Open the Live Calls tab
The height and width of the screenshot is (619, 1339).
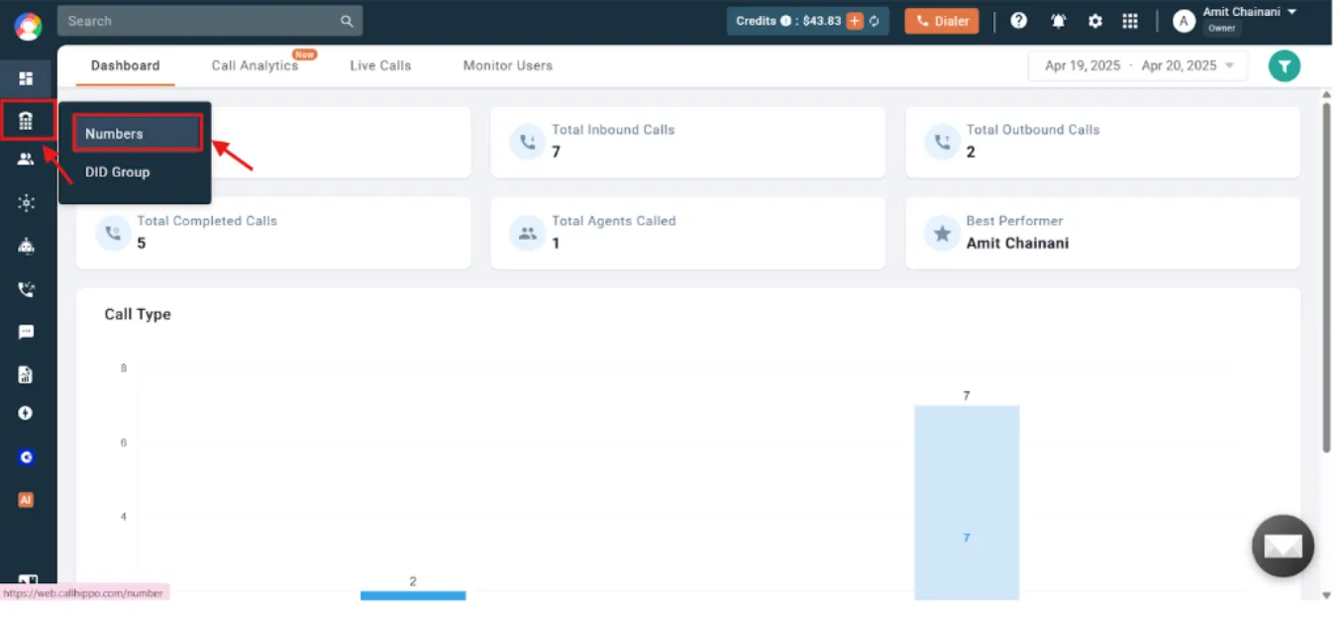click(x=380, y=65)
